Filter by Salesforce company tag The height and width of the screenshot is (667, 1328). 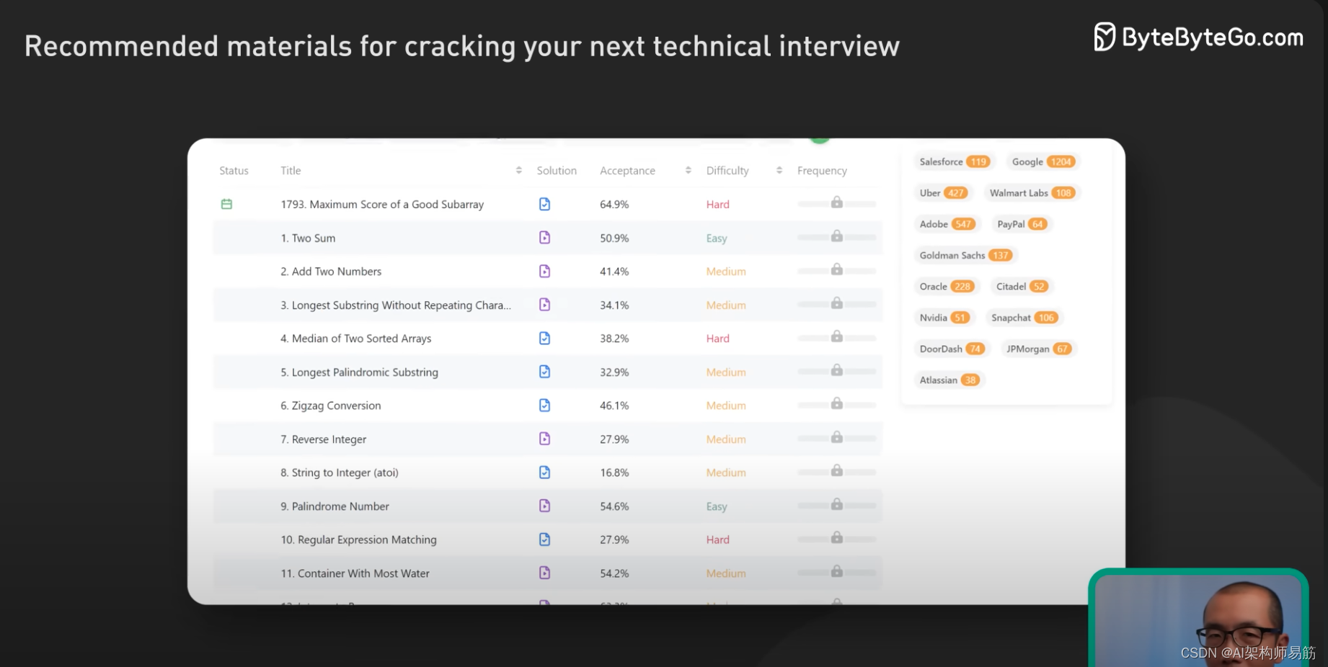point(955,161)
